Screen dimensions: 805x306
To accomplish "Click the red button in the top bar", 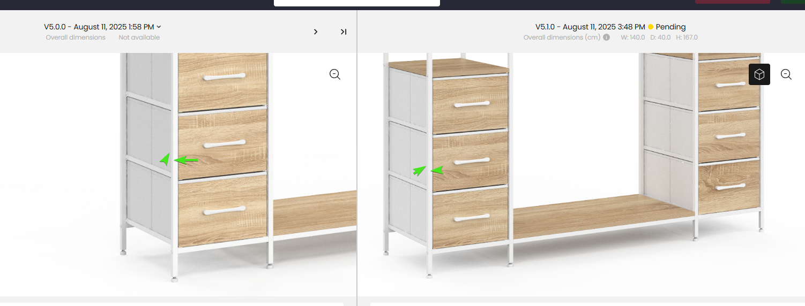I will click(x=733, y=2).
